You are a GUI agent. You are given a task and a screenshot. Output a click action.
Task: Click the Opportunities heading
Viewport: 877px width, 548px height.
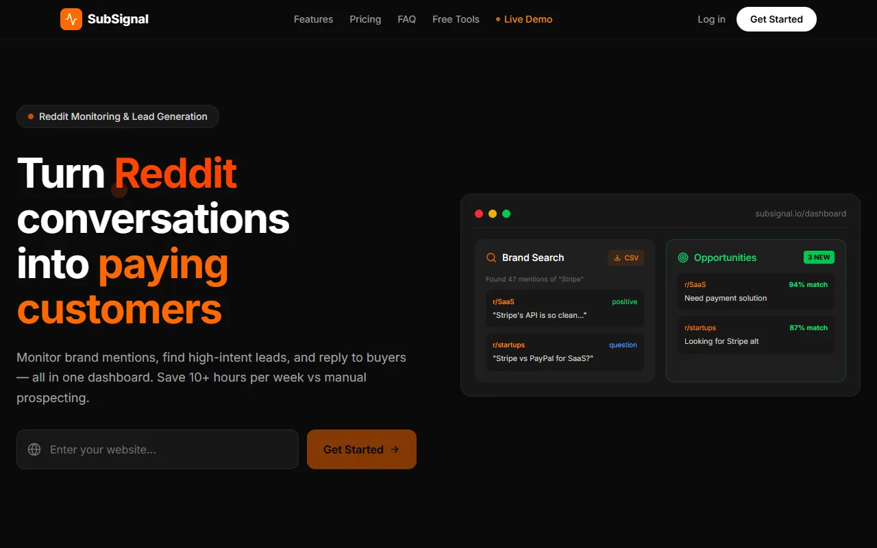tap(725, 258)
